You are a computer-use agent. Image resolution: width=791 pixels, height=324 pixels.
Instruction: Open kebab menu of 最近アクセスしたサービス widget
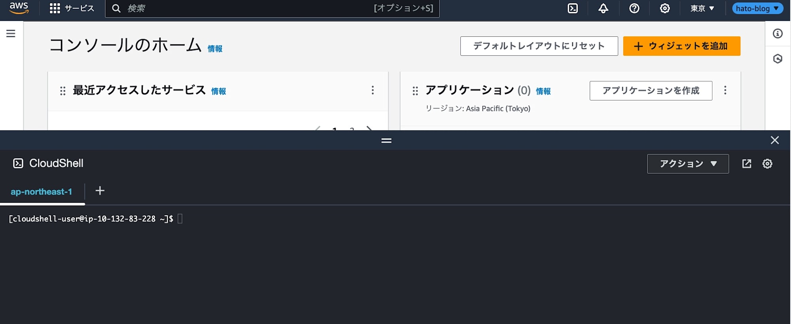coord(373,90)
